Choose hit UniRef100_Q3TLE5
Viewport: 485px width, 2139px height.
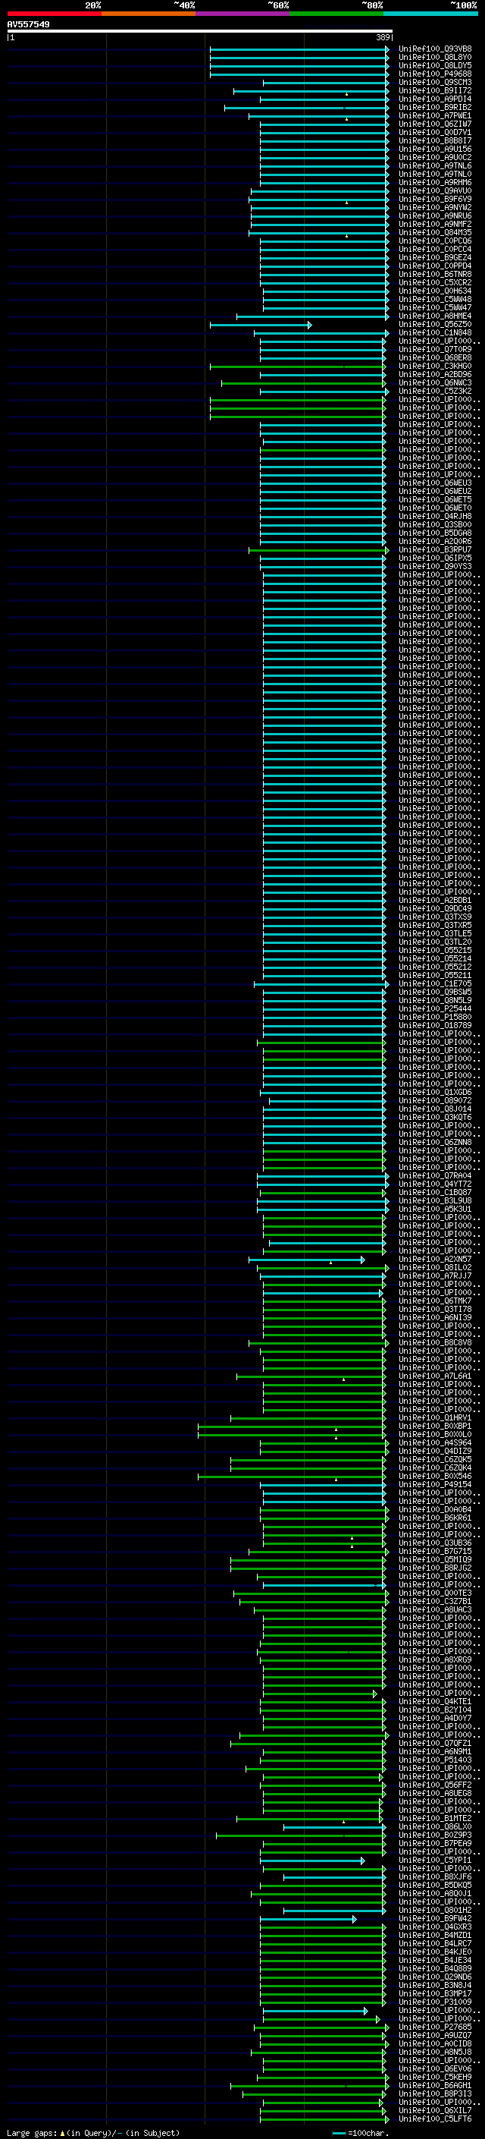(x=435, y=933)
